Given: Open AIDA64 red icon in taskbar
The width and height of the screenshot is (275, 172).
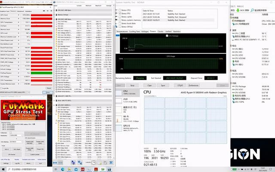Looking at the screenshot, I should [82, 169].
